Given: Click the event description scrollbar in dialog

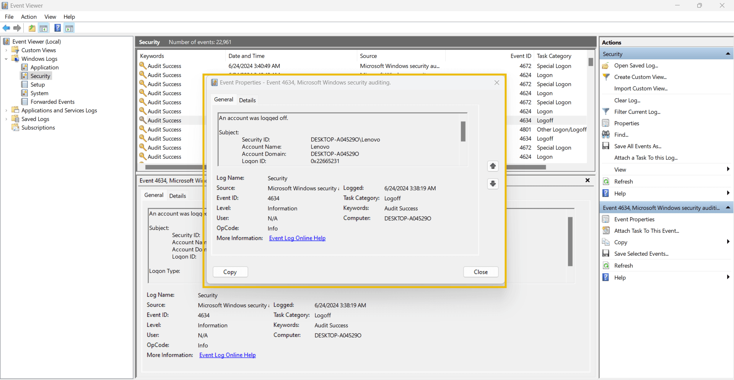Looking at the screenshot, I should click(463, 132).
